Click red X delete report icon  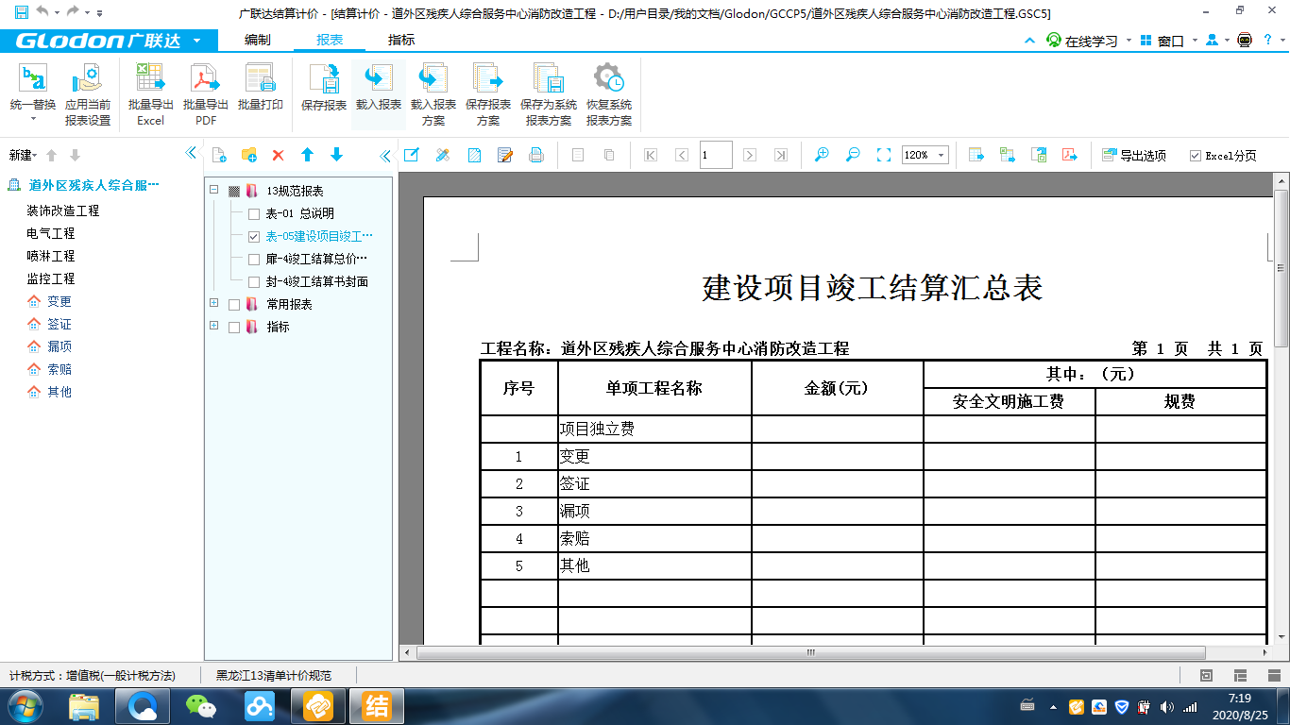[278, 155]
